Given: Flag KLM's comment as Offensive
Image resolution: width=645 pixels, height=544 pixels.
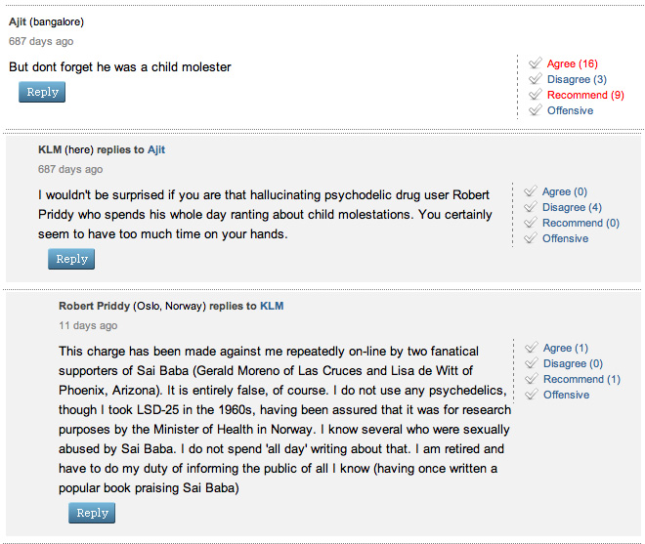Looking at the screenshot, I should [x=565, y=238].
